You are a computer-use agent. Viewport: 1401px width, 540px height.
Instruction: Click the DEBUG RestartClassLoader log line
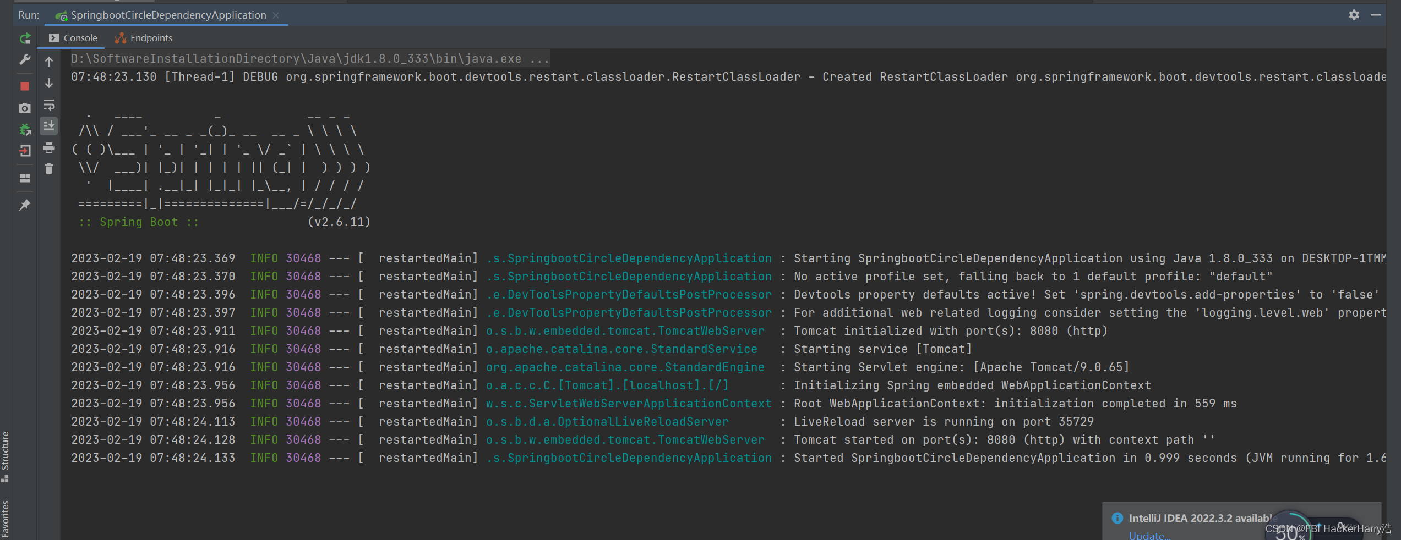(x=728, y=77)
